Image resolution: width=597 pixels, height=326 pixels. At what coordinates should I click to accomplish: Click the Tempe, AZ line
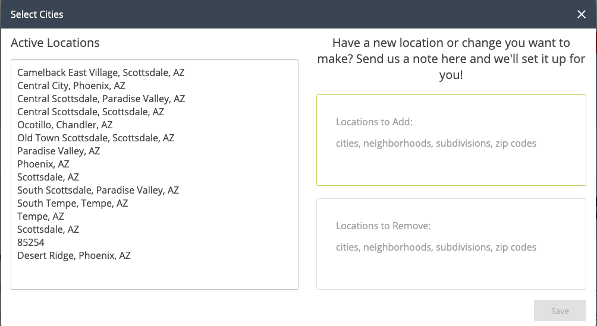tap(40, 216)
